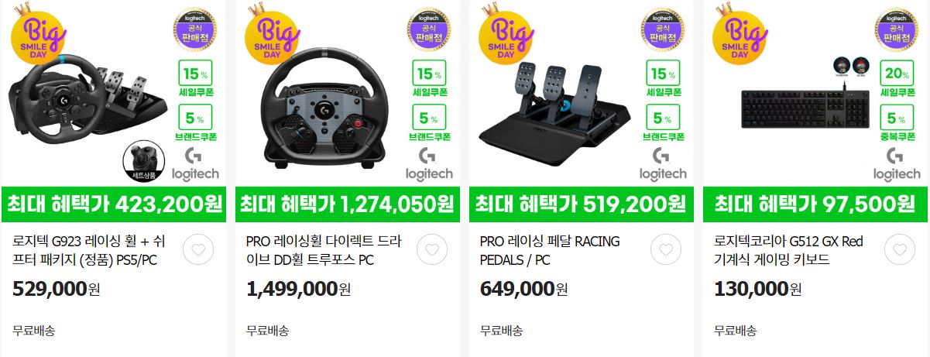Image resolution: width=930 pixels, height=357 pixels.
Task: Open PRO 레이싱휠 다이렉트 드라이브 title link
Action: (324, 250)
